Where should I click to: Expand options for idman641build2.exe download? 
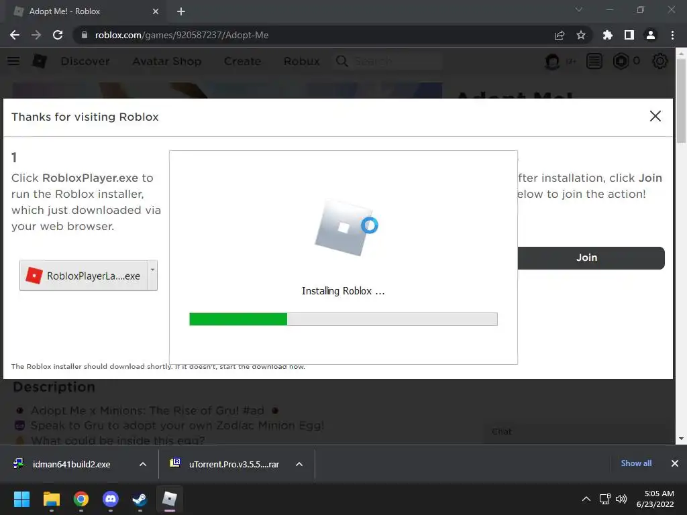pyautogui.click(x=143, y=464)
